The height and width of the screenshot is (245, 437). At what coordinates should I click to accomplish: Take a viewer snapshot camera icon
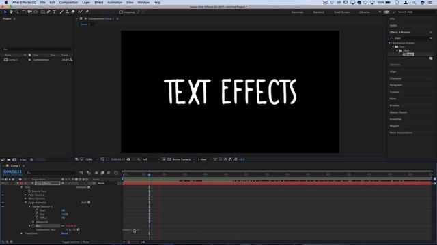coord(128,159)
